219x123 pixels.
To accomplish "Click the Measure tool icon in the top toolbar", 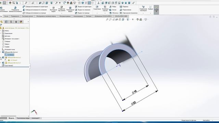I will pyautogui.click(x=133, y=3).
